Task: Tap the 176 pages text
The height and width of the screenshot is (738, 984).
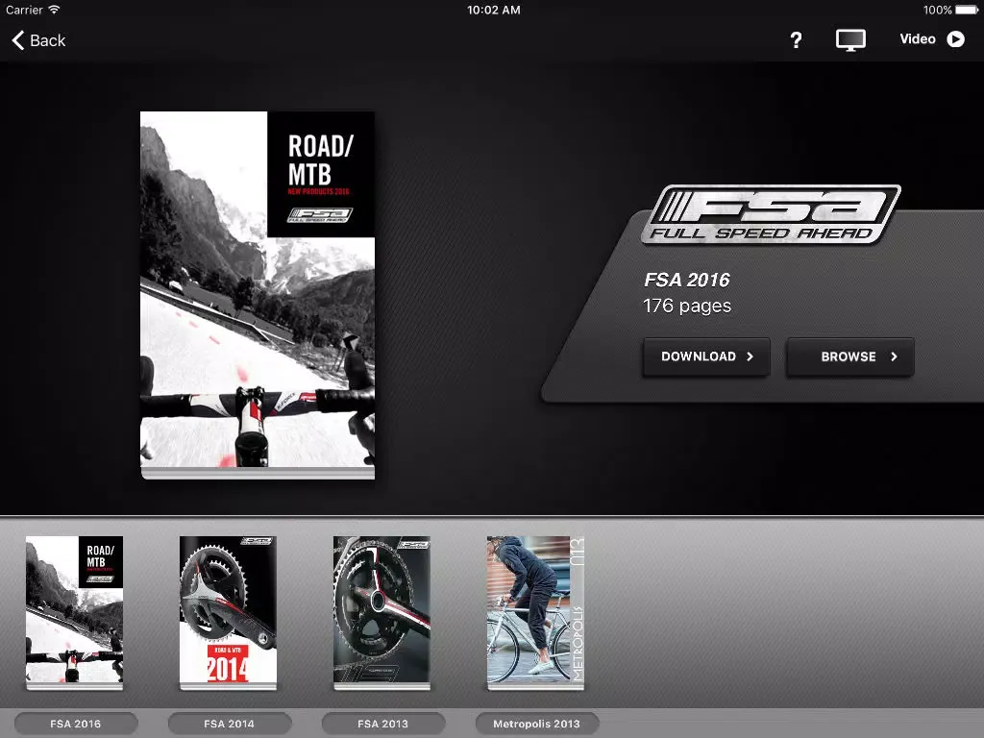Action: point(686,307)
